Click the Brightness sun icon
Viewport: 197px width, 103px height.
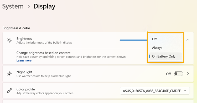9,40
